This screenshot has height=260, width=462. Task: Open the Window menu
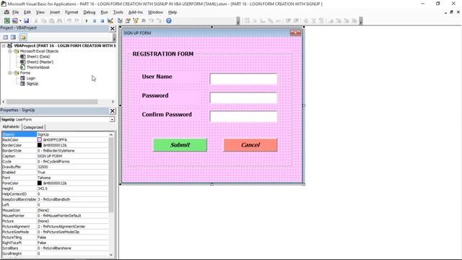pyautogui.click(x=155, y=12)
